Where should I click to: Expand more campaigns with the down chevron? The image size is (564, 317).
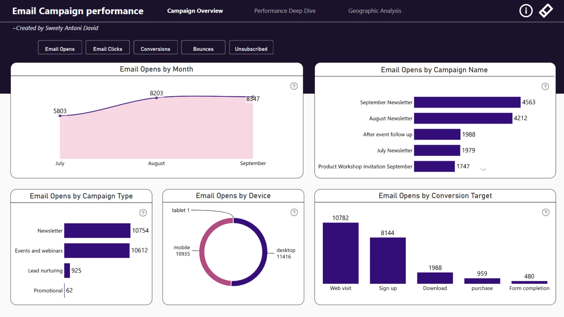(x=483, y=169)
